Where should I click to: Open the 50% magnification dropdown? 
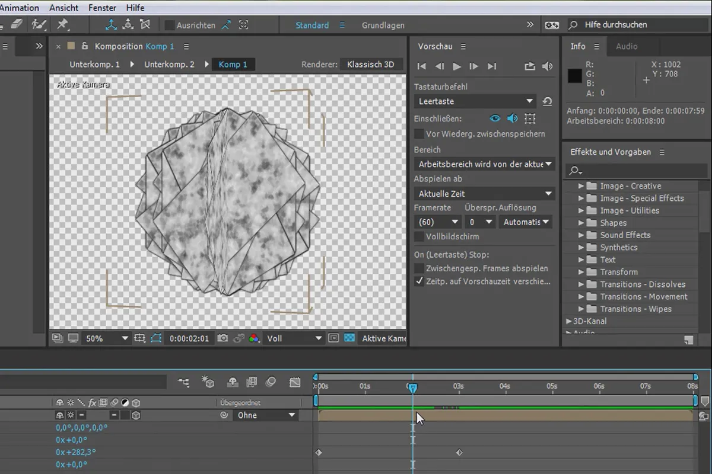(x=107, y=338)
